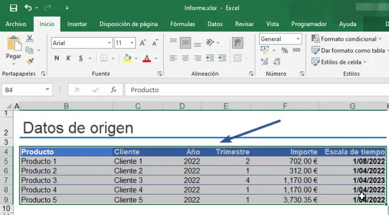Toggle italic K button
Viewport: 389px width, 215px height.
[x=68, y=58]
